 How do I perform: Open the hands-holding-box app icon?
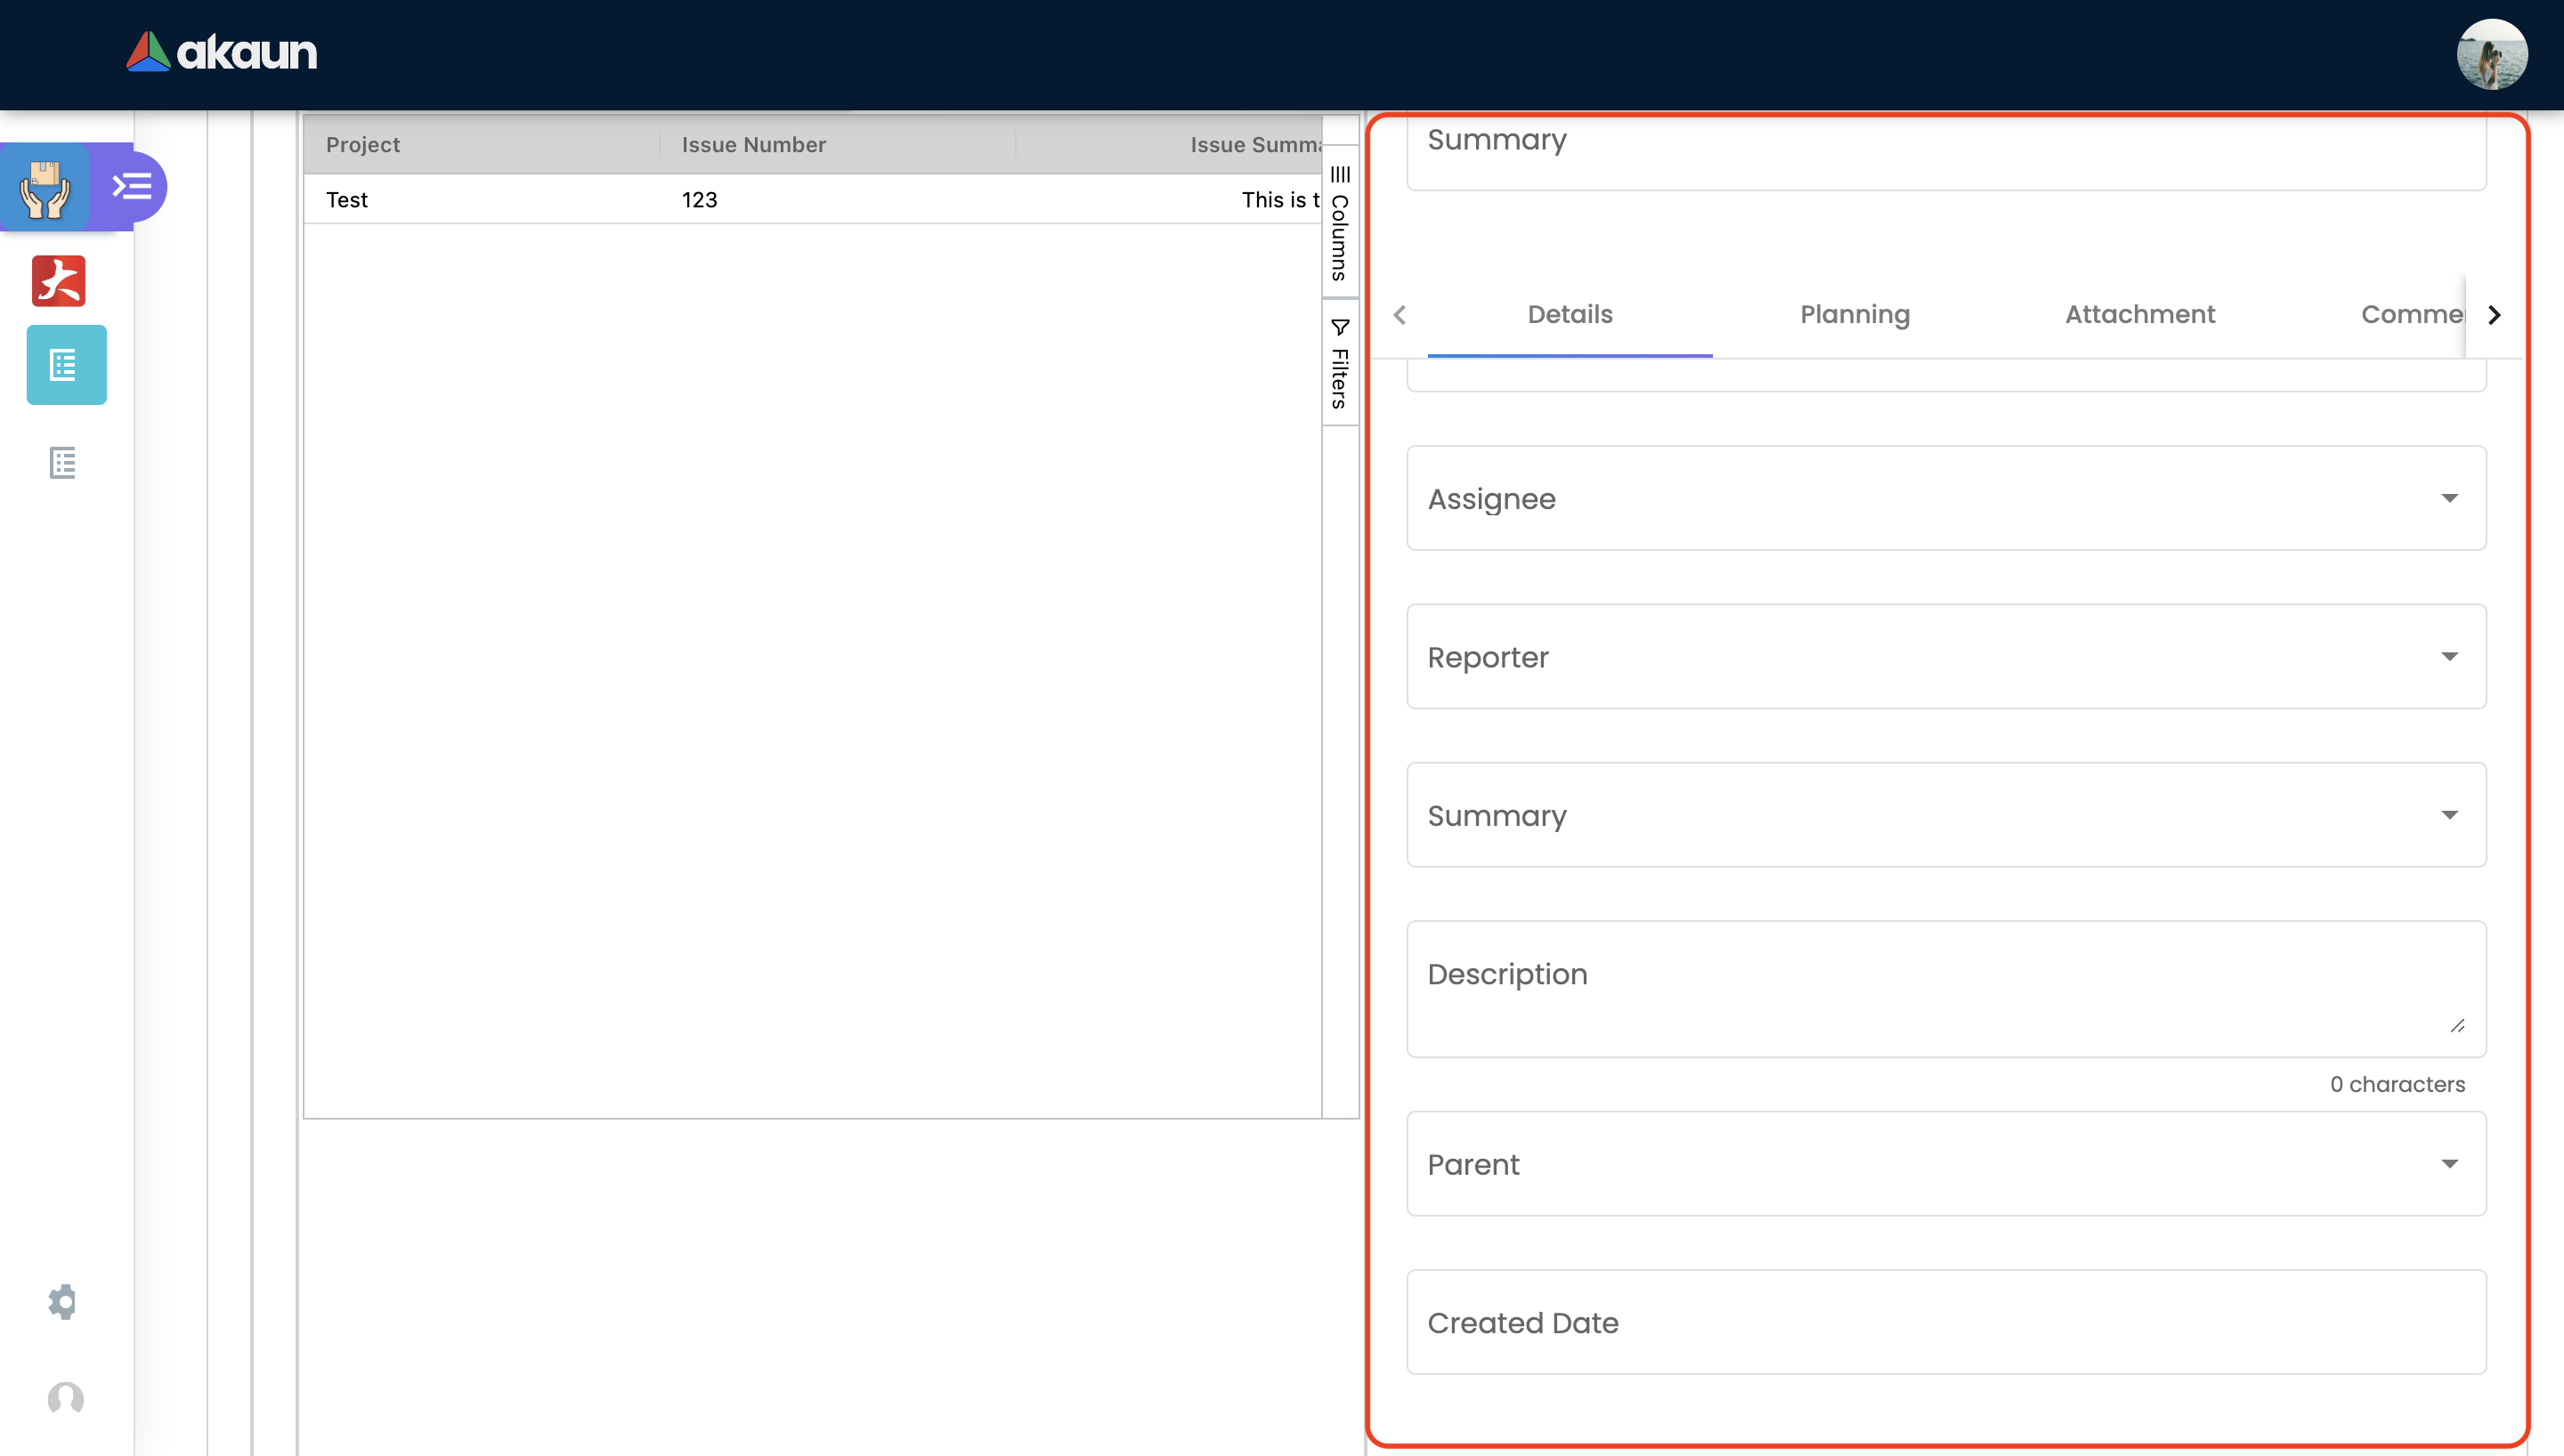(x=46, y=187)
